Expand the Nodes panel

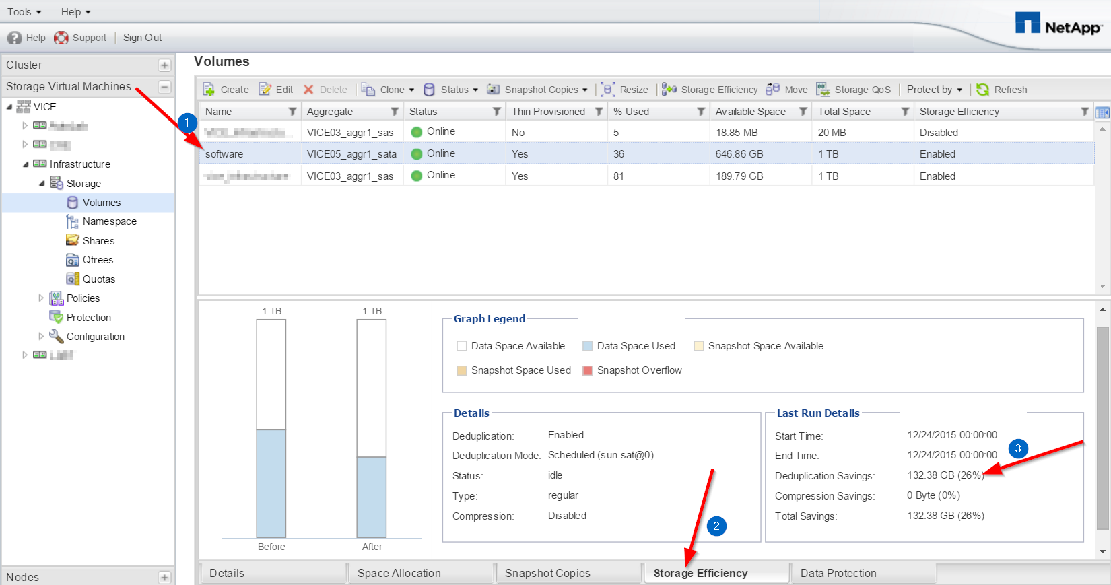point(164,577)
